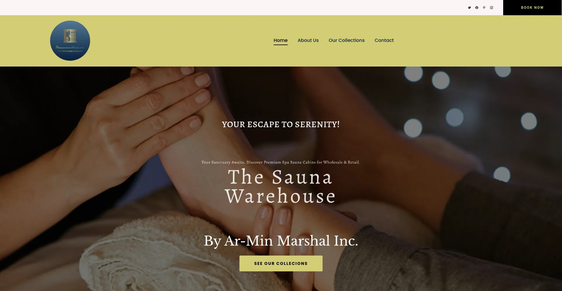Open the About Us page
562x291 pixels.
[308, 40]
